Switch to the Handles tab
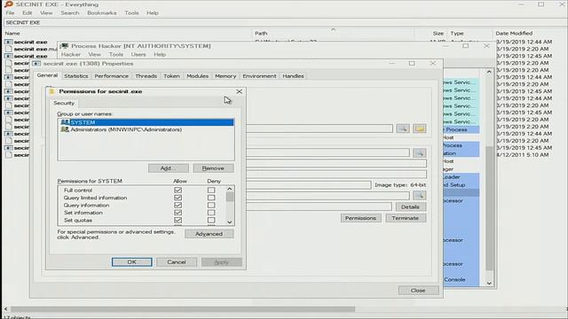This screenshot has width=568, height=319. pyautogui.click(x=293, y=76)
